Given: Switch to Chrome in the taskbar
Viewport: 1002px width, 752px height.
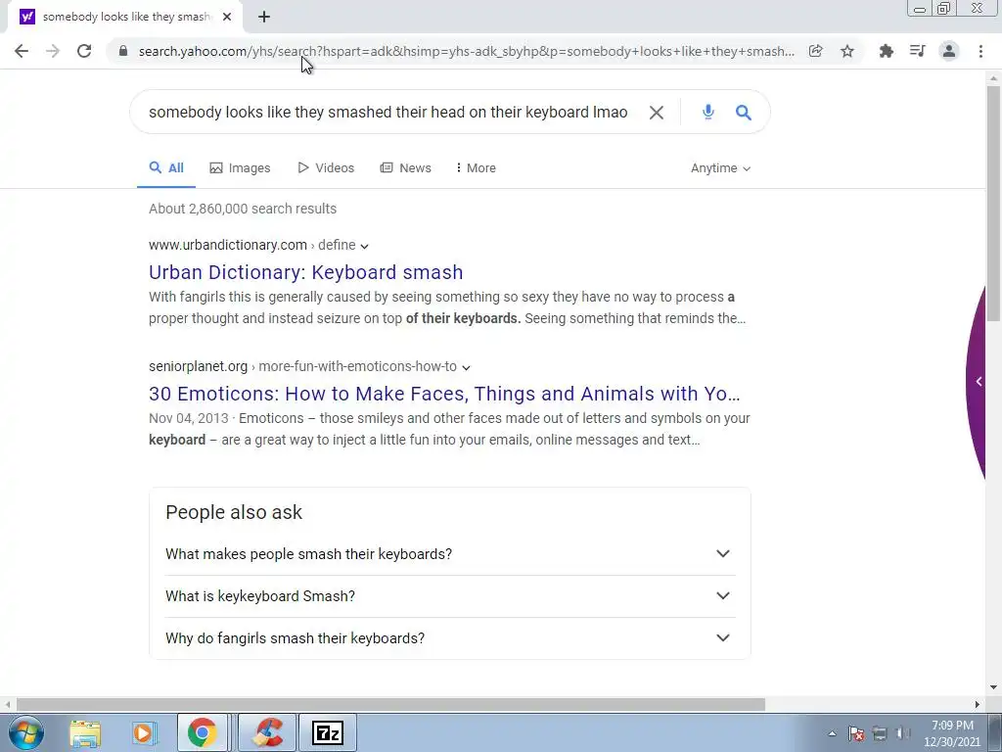Looking at the screenshot, I should [202, 732].
